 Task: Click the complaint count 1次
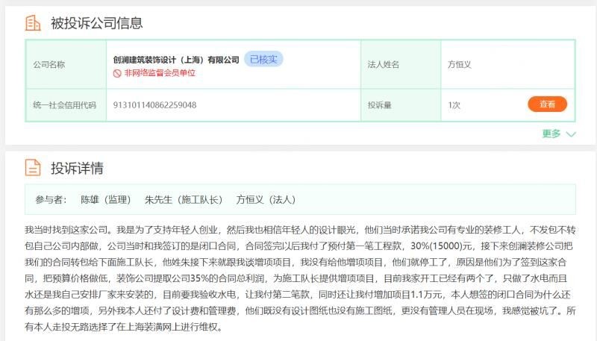454,105
